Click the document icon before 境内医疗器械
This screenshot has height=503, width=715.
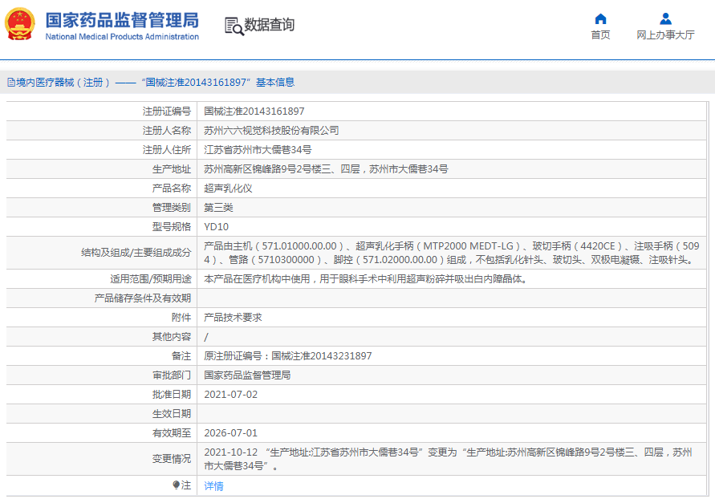click(10, 82)
